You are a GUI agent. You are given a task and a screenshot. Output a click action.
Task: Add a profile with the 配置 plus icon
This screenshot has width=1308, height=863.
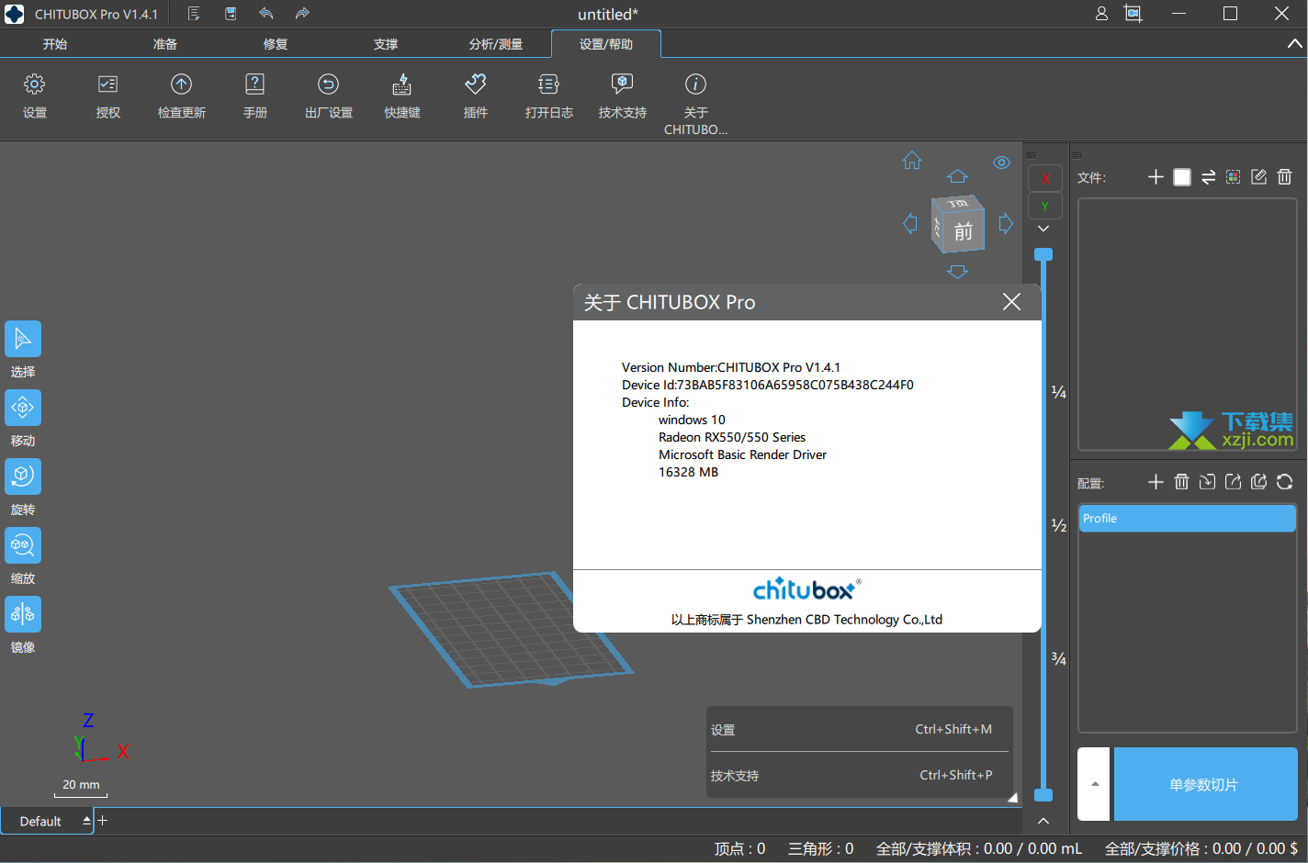coord(1156,482)
